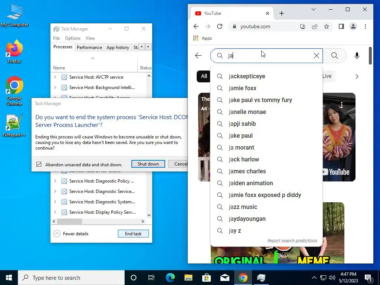
Task: Click YouTube search back arrow
Action: click(198, 56)
